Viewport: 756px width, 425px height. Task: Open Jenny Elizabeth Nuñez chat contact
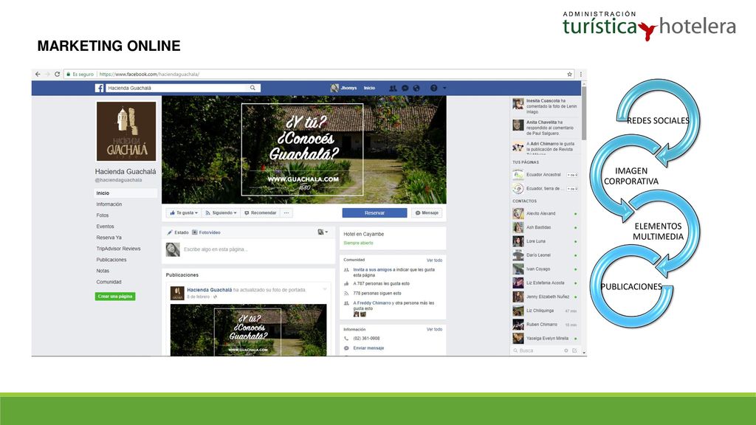[x=545, y=297]
